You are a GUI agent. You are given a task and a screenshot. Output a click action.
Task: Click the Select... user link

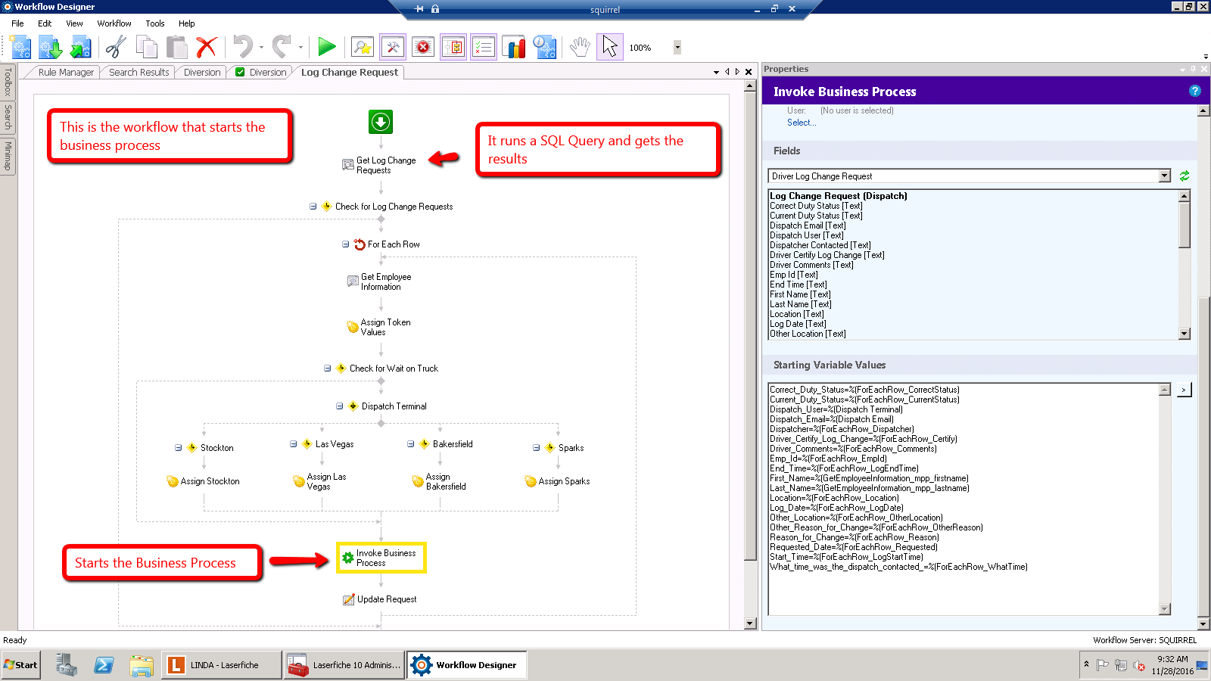801,123
